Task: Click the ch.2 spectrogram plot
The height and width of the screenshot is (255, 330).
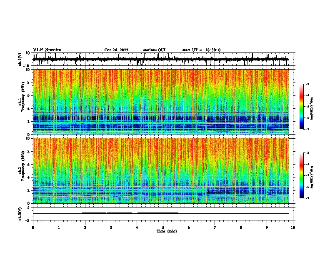Action: pyautogui.click(x=161, y=171)
